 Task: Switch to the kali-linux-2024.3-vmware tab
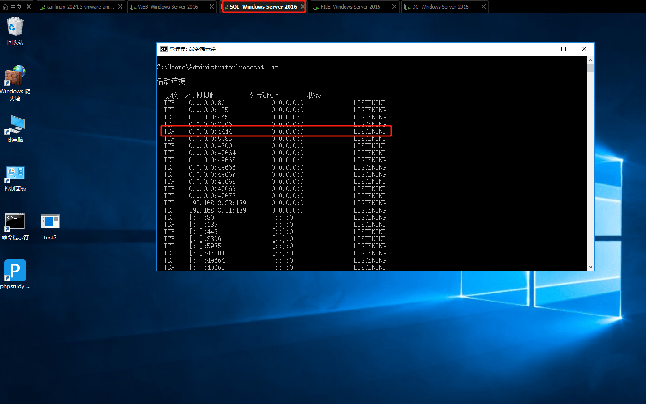coord(81,7)
